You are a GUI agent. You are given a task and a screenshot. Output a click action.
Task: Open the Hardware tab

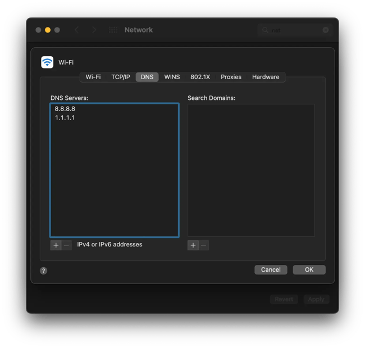point(266,77)
